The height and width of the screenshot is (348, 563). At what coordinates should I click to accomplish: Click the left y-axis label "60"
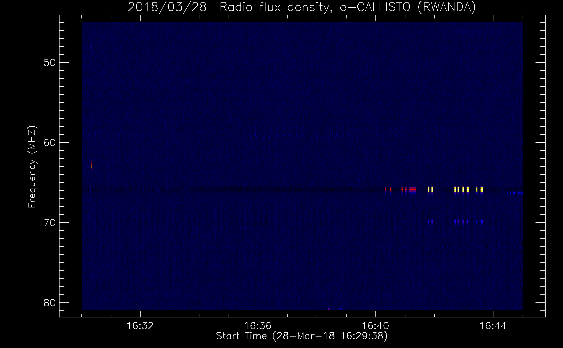coord(50,143)
